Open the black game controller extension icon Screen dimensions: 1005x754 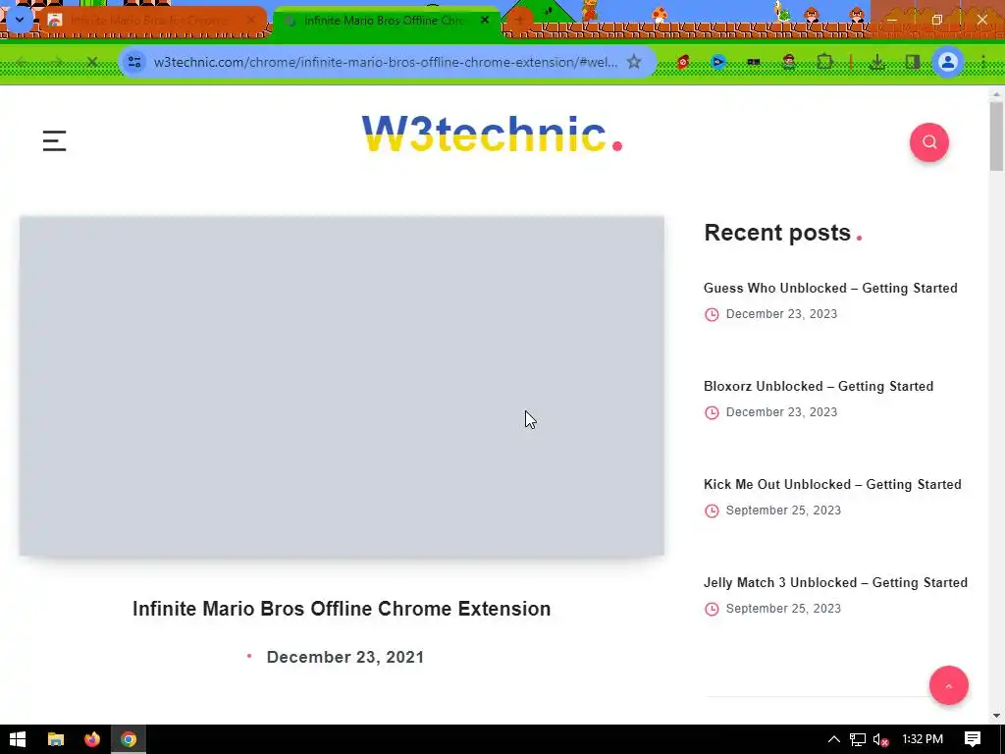click(754, 62)
